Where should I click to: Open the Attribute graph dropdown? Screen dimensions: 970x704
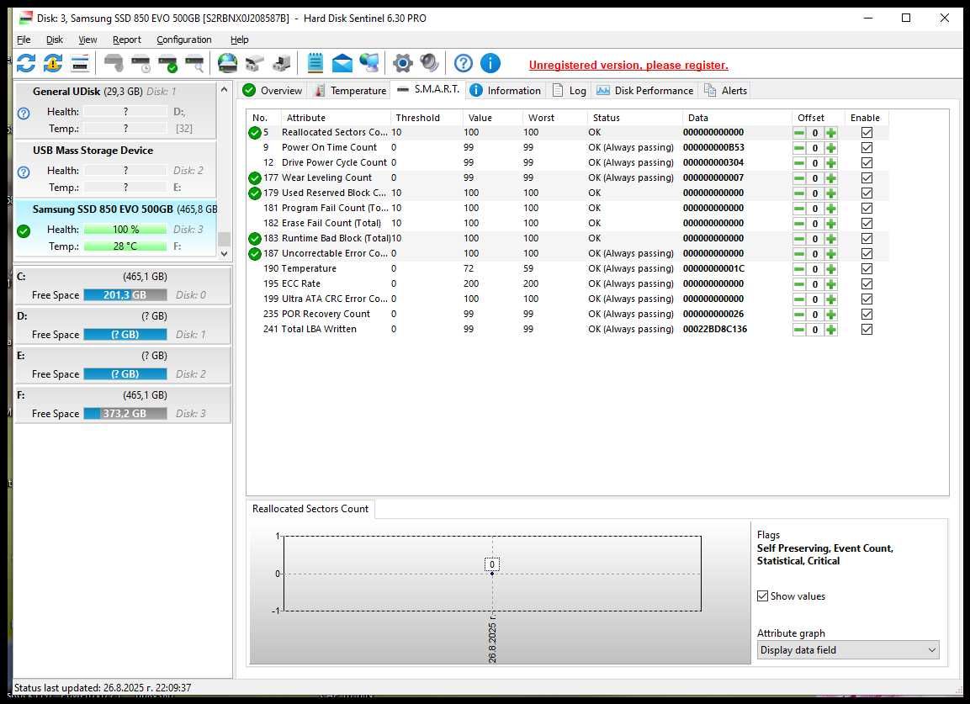click(x=847, y=649)
